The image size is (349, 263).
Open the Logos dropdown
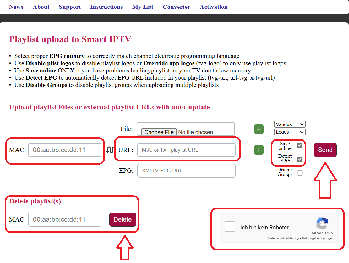290,132
